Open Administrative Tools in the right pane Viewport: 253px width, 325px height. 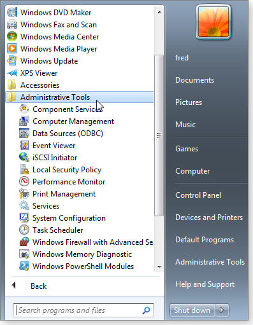[x=210, y=262]
